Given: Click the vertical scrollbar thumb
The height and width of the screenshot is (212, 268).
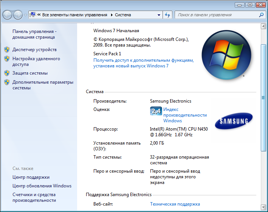Looking at the screenshot, I should tap(263, 97).
